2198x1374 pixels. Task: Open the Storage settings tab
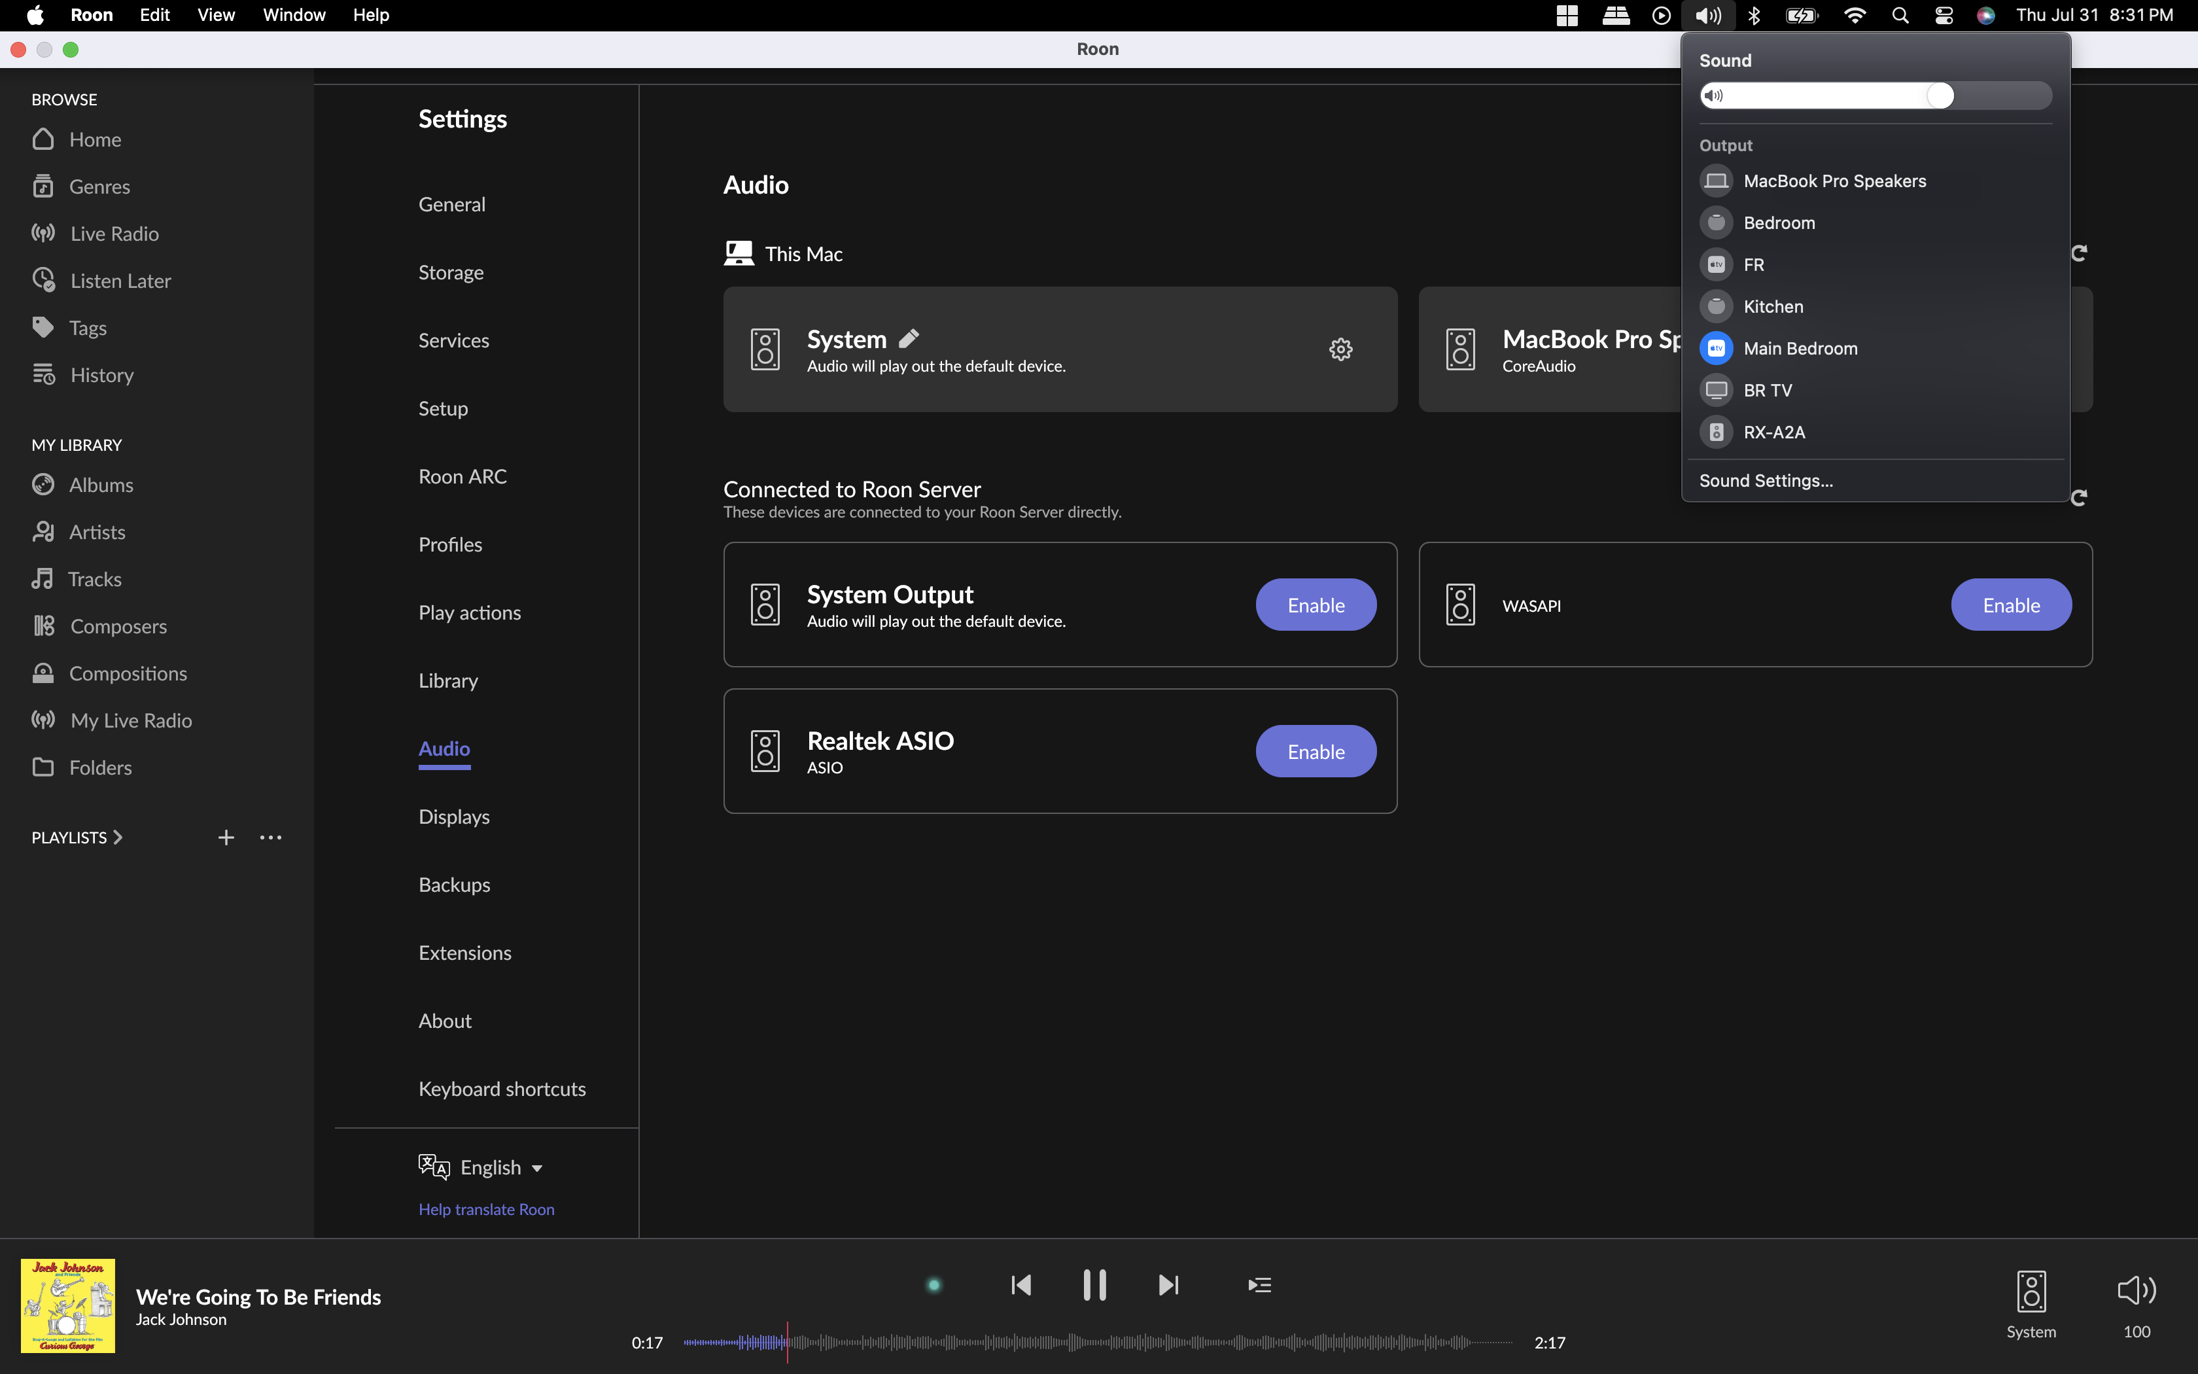point(451,273)
